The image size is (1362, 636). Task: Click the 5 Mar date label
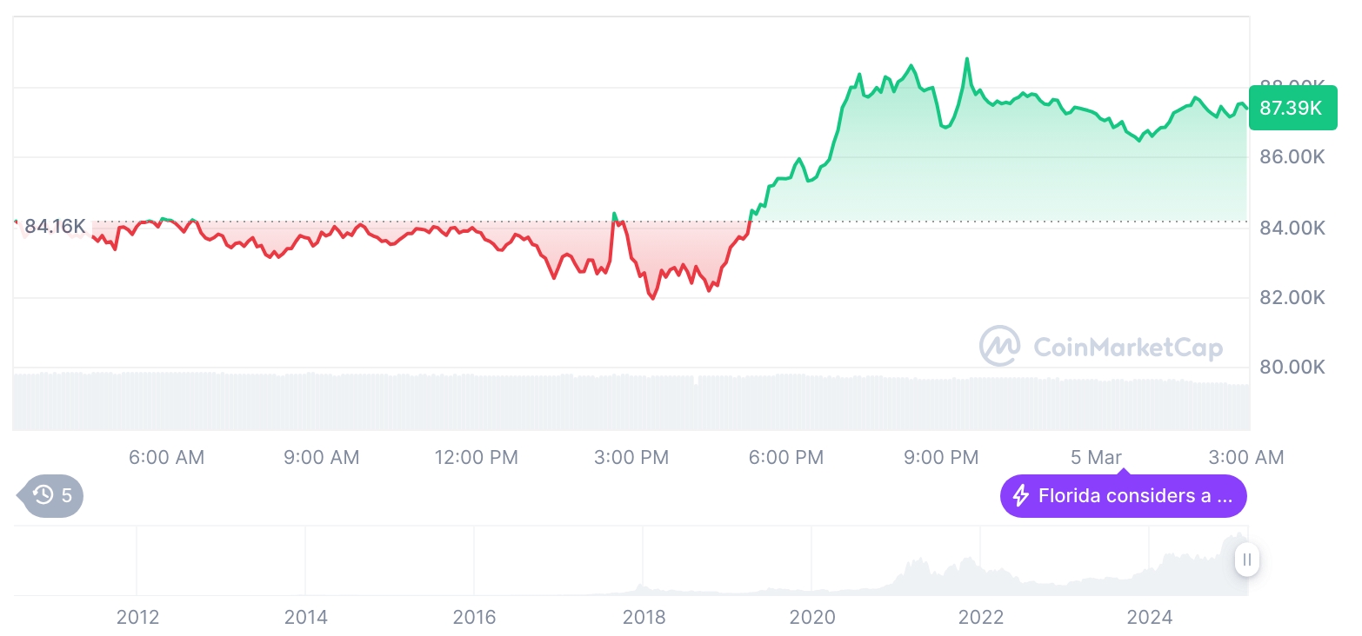pyautogui.click(x=1096, y=457)
